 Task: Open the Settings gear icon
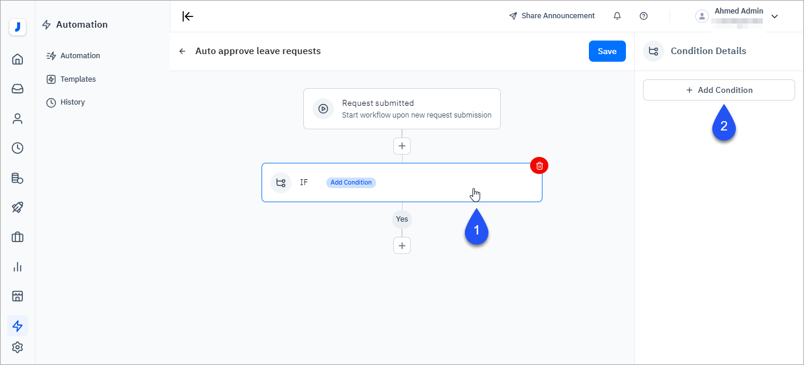[18, 347]
